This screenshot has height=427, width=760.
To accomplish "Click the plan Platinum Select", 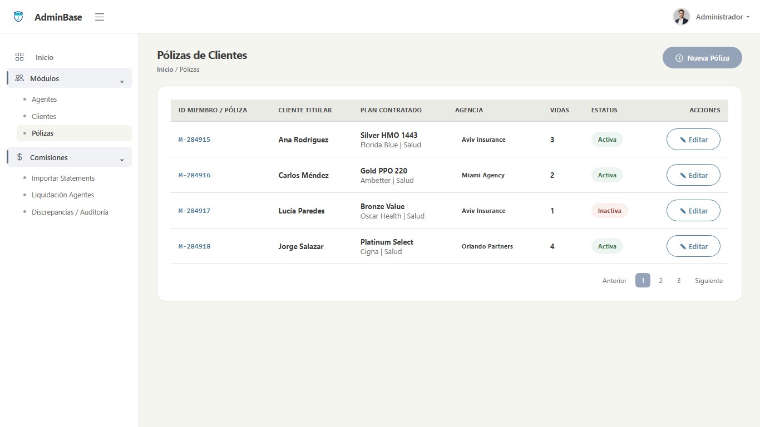I will coord(387,242).
